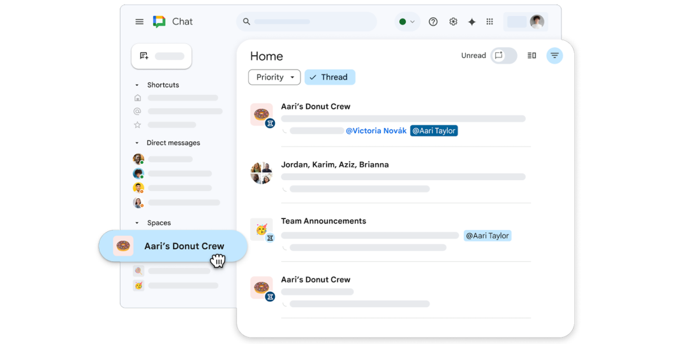Image resolution: width=689 pixels, height=344 pixels.
Task: Open the hamburger main menu
Action: [x=139, y=22]
